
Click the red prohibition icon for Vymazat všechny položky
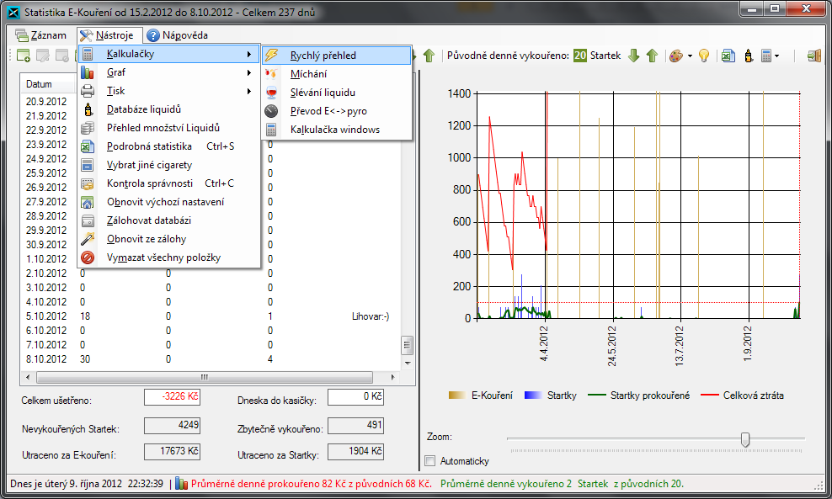[x=88, y=257]
